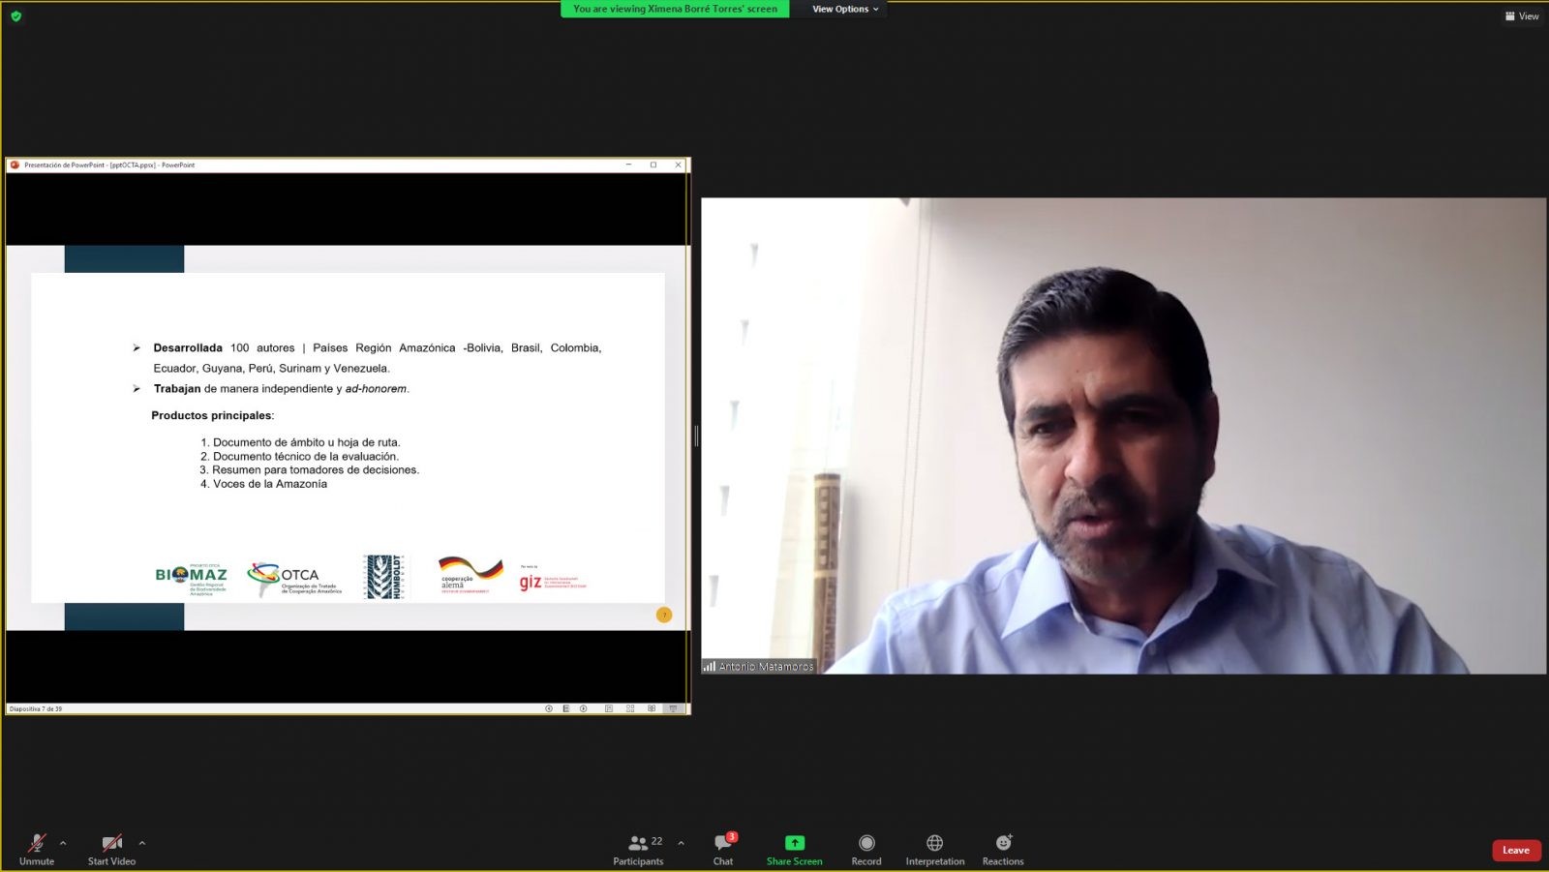Screen dimensions: 1549x872
Task: Go to previous slide in PowerPoint status bar
Action: pos(549,708)
